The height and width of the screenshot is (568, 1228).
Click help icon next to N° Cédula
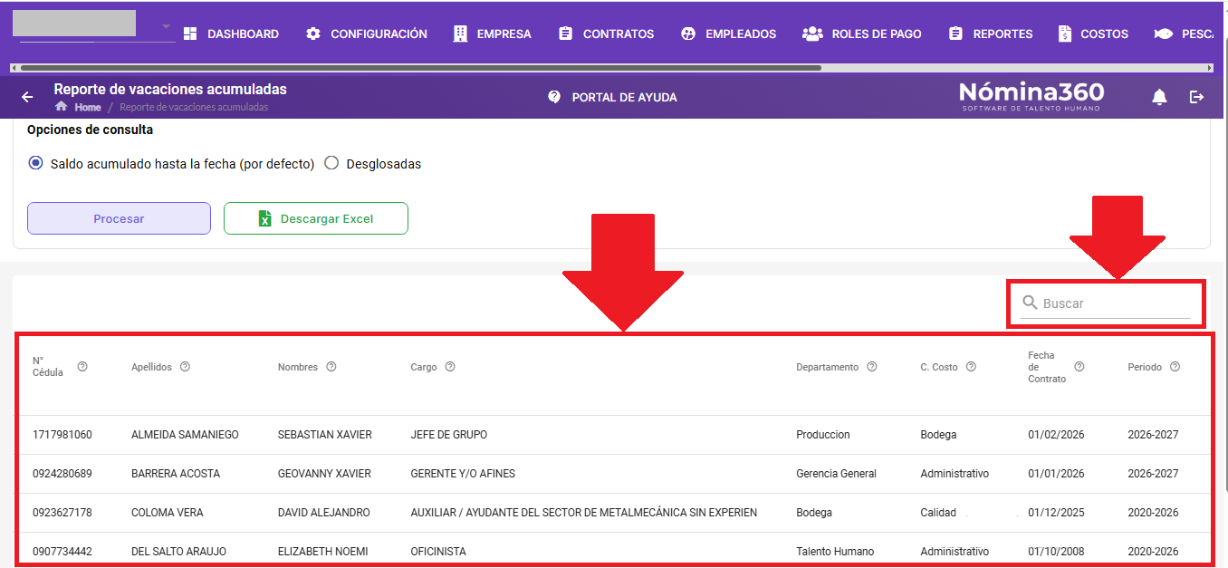(x=82, y=367)
